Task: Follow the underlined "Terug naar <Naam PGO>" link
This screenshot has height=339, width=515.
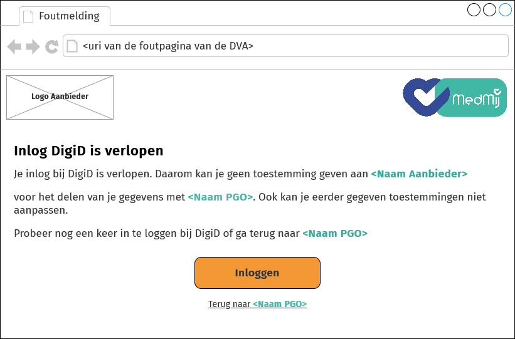Action: click(257, 304)
